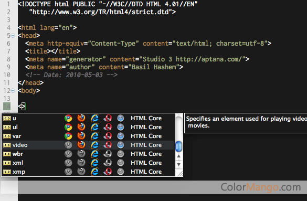
Task: Click the tag icon beside the video suggestion
Action: [x=7, y=145]
